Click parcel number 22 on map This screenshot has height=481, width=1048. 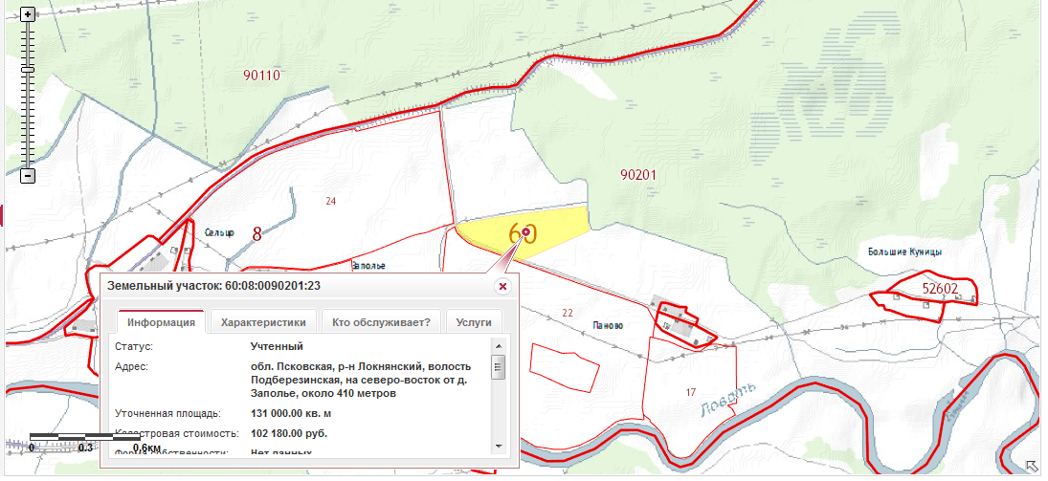tap(568, 313)
